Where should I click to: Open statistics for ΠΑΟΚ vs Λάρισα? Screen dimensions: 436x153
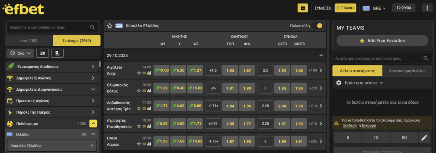click(x=149, y=144)
